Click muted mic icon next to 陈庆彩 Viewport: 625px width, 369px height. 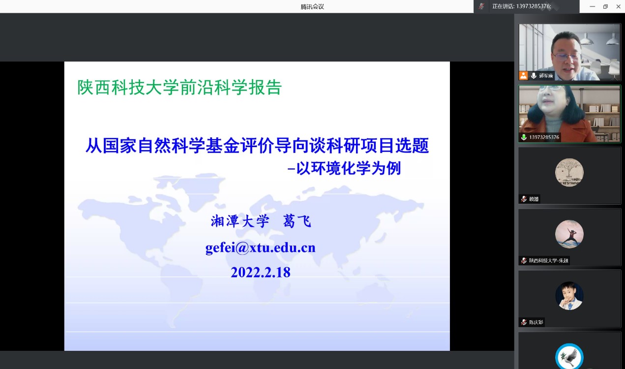524,322
